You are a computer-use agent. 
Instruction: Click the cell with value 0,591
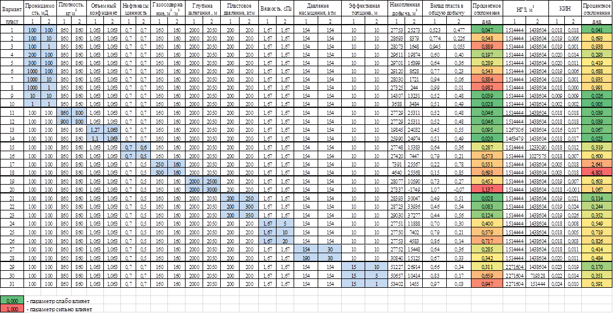point(597,283)
